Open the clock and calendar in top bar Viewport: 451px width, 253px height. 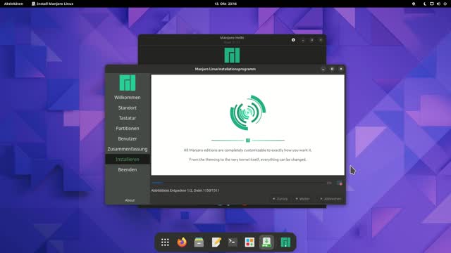[x=225, y=4]
